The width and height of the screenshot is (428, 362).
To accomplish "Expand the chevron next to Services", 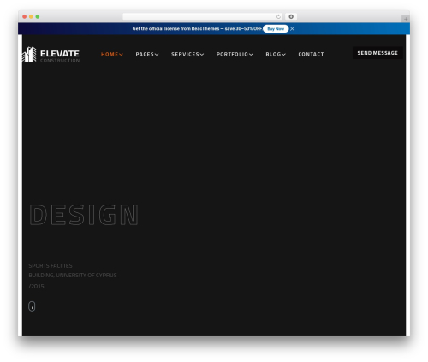I will click(202, 55).
